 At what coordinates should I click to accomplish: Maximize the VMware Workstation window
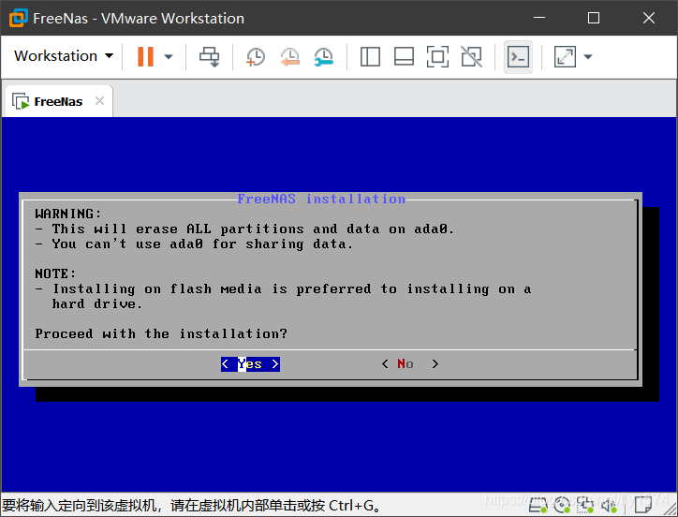tap(594, 18)
